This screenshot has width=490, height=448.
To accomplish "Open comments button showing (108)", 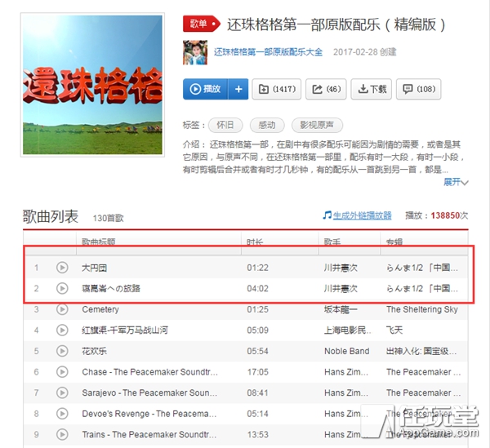I will pos(419,89).
